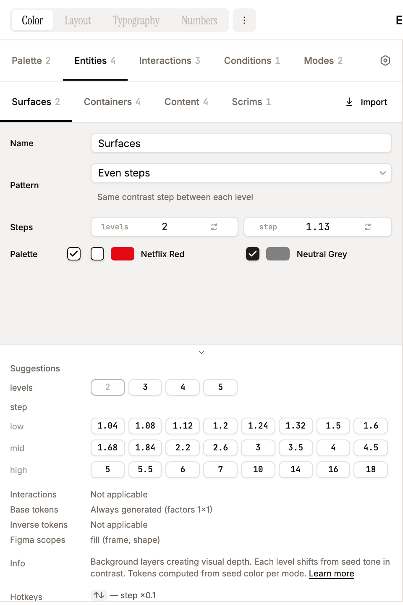Reset the levels value with refresh icon

(x=214, y=227)
